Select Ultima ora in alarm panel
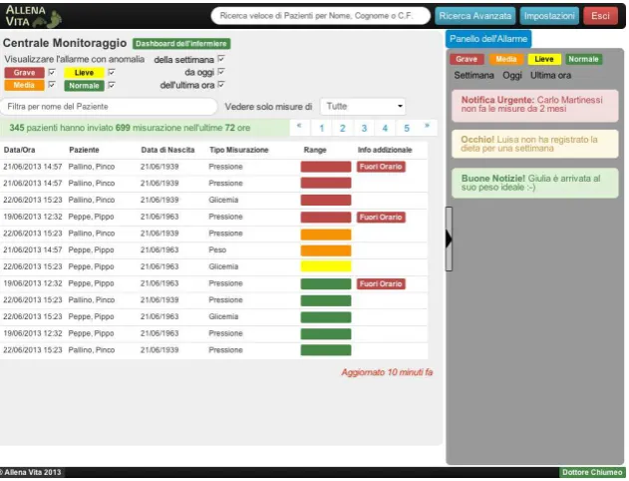629x481 pixels. [x=550, y=76]
